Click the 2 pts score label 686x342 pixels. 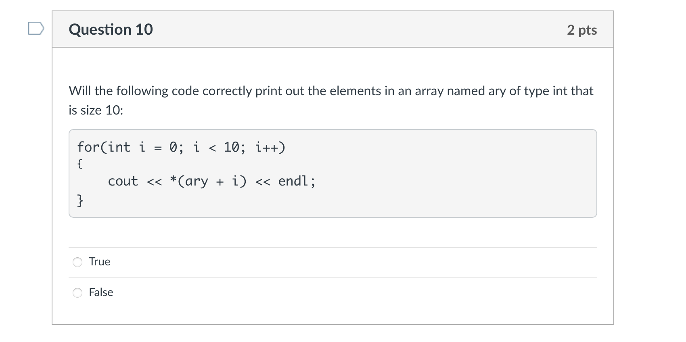(x=581, y=30)
